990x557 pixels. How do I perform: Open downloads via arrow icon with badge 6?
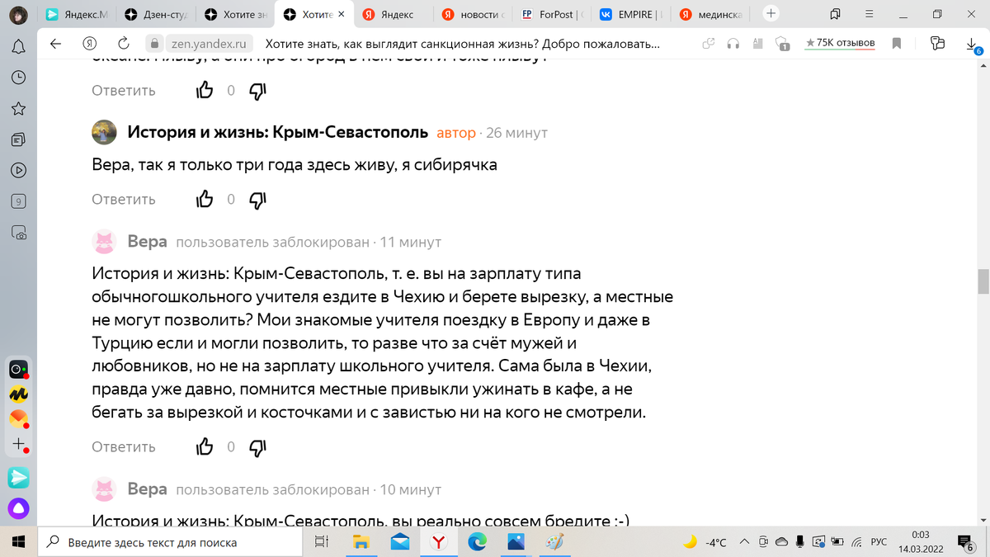click(x=972, y=43)
